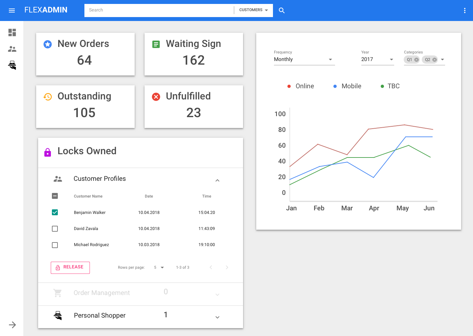The width and height of the screenshot is (473, 336).
Task: Collapse the Customer Profiles section
Action: point(217,180)
